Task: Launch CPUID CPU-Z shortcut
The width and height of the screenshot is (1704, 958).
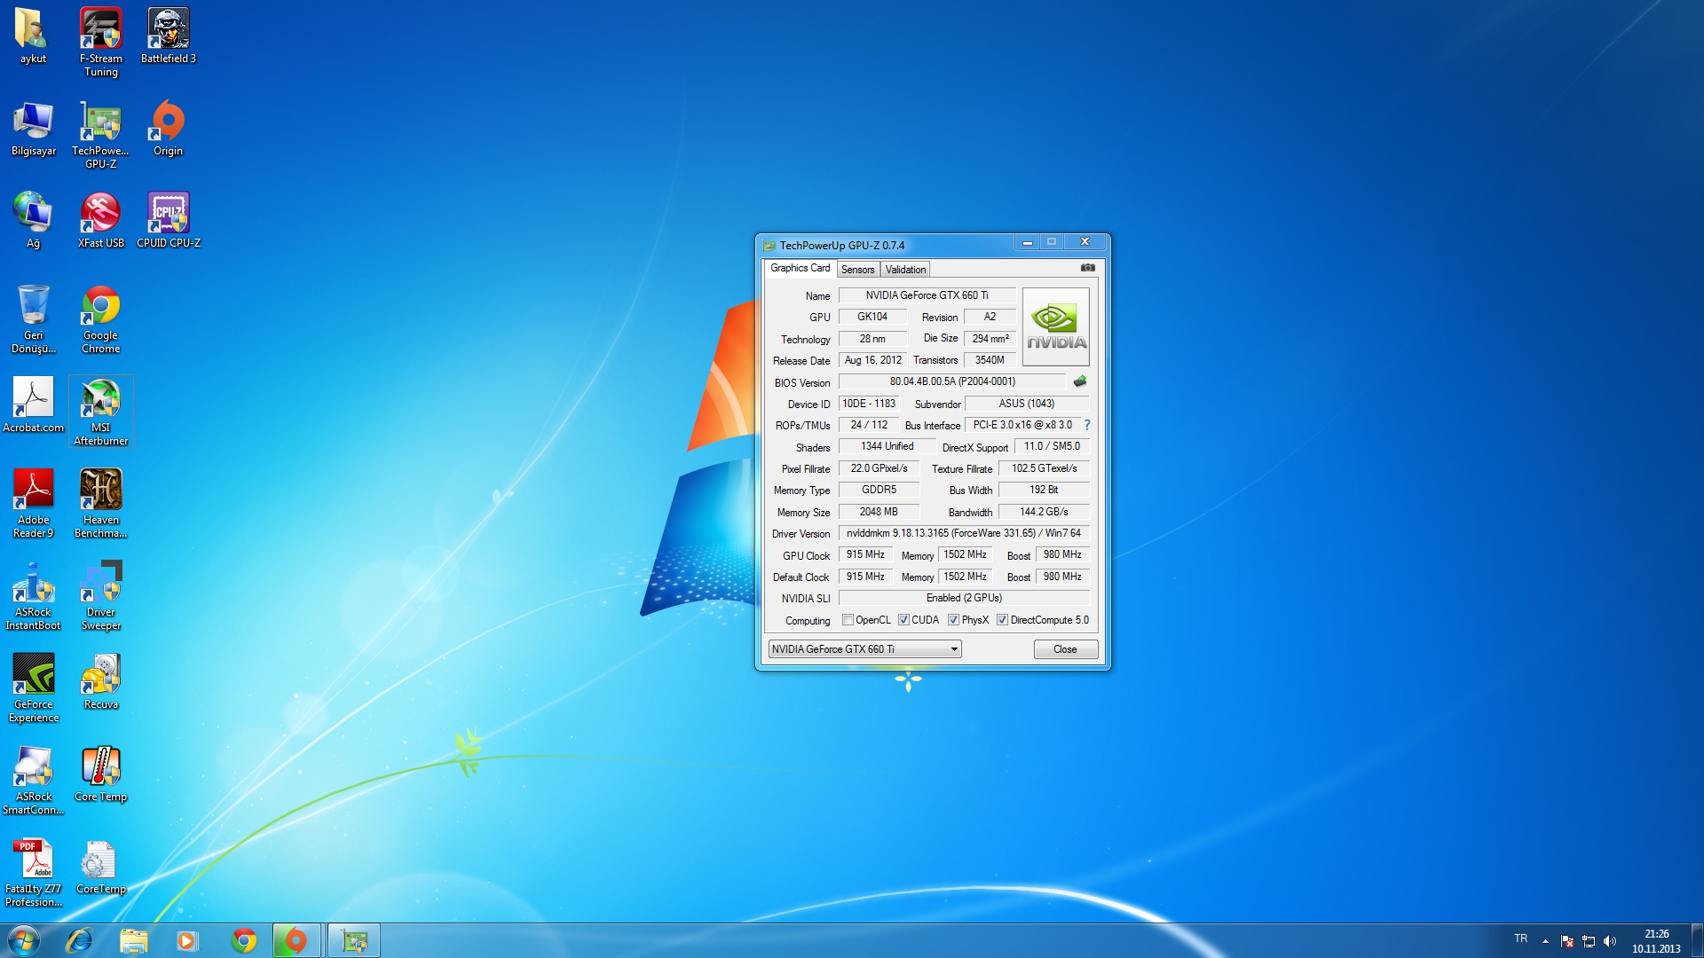Action: [169, 221]
